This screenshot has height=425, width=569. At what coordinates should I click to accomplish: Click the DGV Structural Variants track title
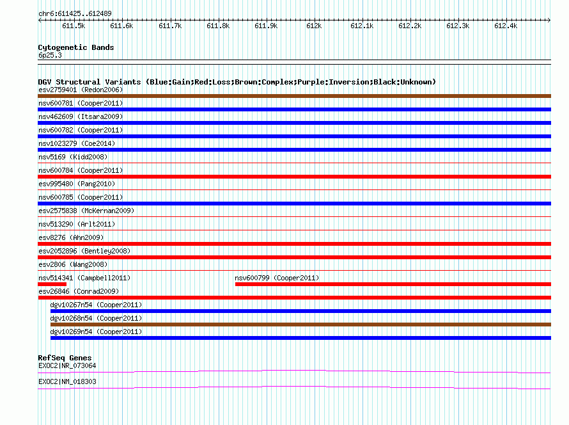coord(237,82)
